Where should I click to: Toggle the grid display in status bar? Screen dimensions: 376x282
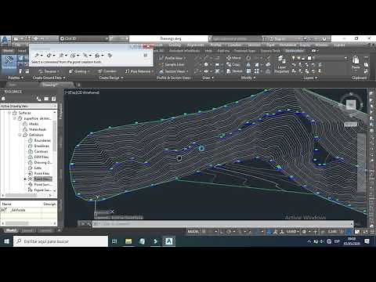tap(204, 231)
